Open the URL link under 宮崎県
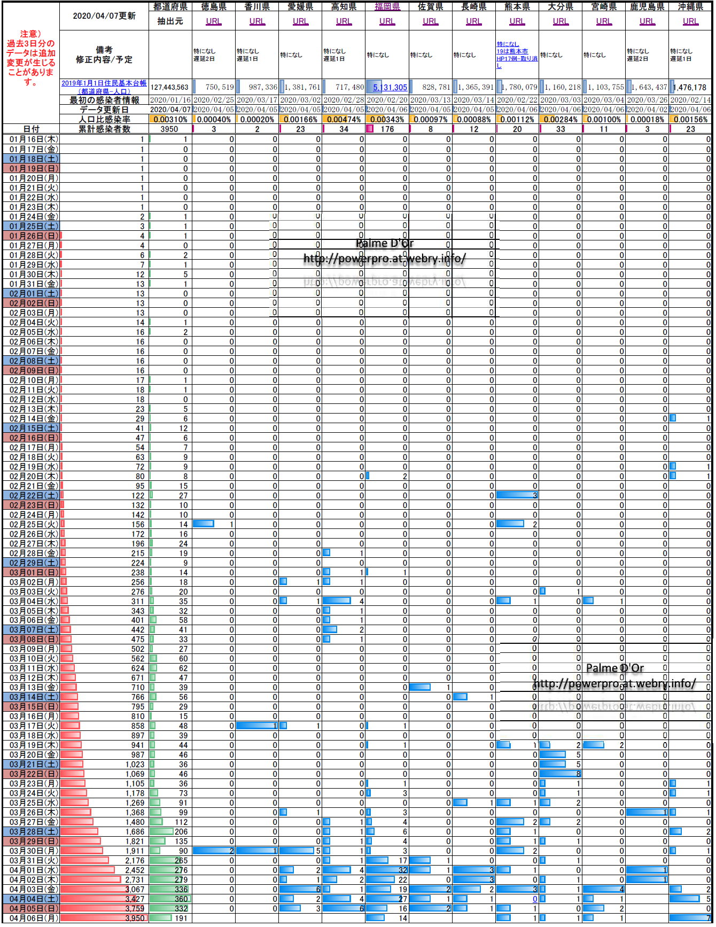This screenshot has width=716, height=927. 604,21
